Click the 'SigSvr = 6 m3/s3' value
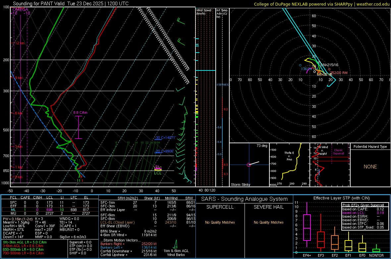391x259 pixels. 73,237
